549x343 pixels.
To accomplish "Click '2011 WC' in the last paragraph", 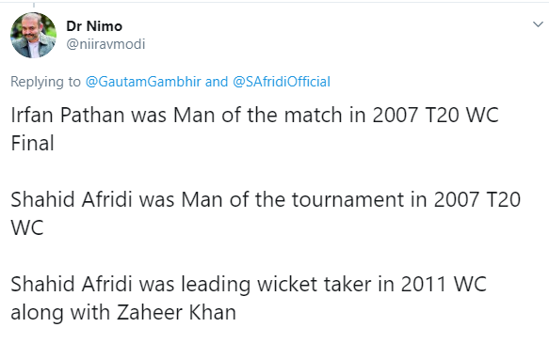I will pyautogui.click(x=444, y=285).
